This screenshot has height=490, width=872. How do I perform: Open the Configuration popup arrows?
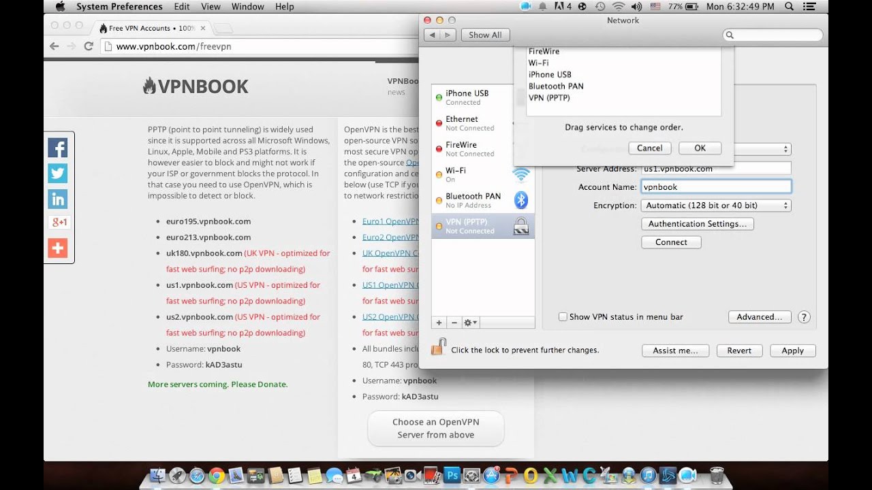(x=786, y=149)
